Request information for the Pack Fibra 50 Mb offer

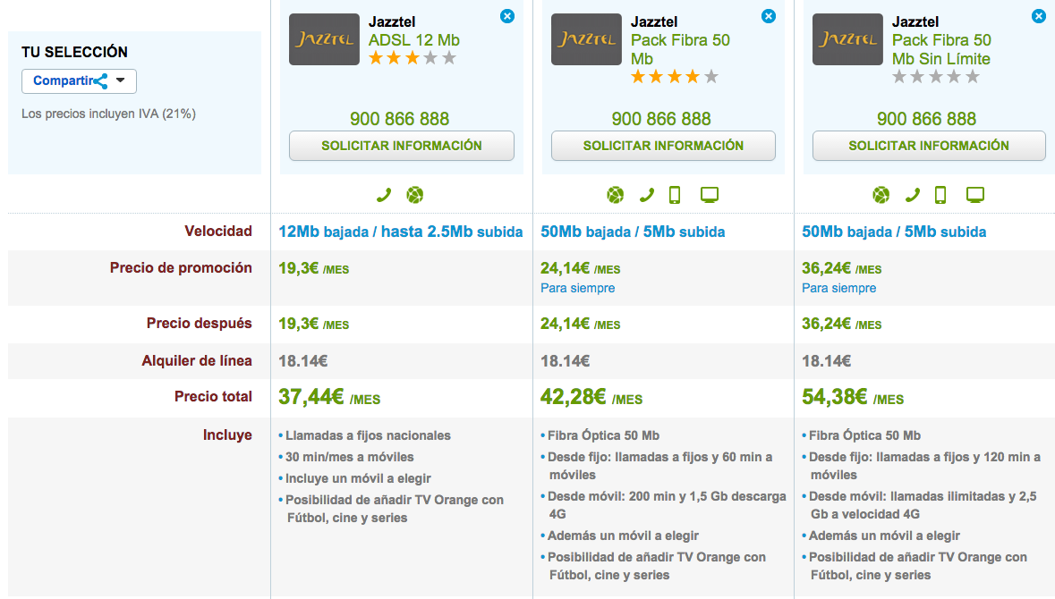pos(663,146)
